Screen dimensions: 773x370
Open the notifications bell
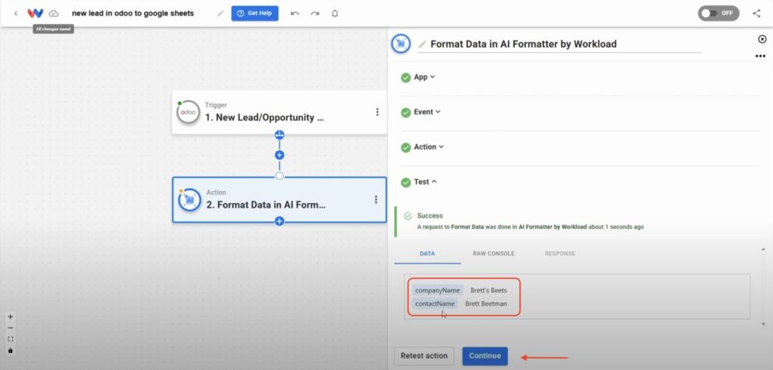tap(334, 14)
